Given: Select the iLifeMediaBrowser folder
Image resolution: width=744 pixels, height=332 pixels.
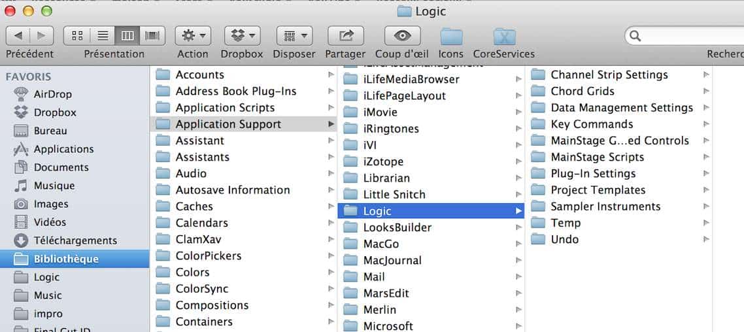Looking at the screenshot, I should 431,79.
